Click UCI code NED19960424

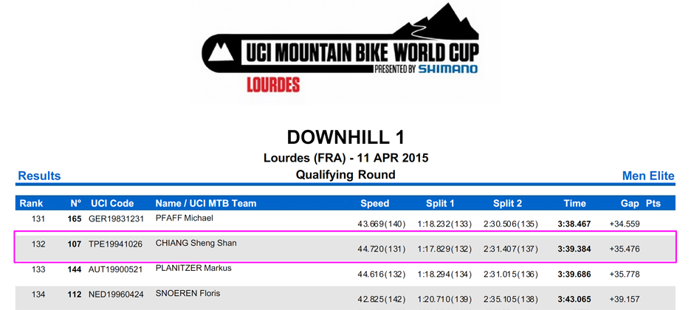point(116,294)
